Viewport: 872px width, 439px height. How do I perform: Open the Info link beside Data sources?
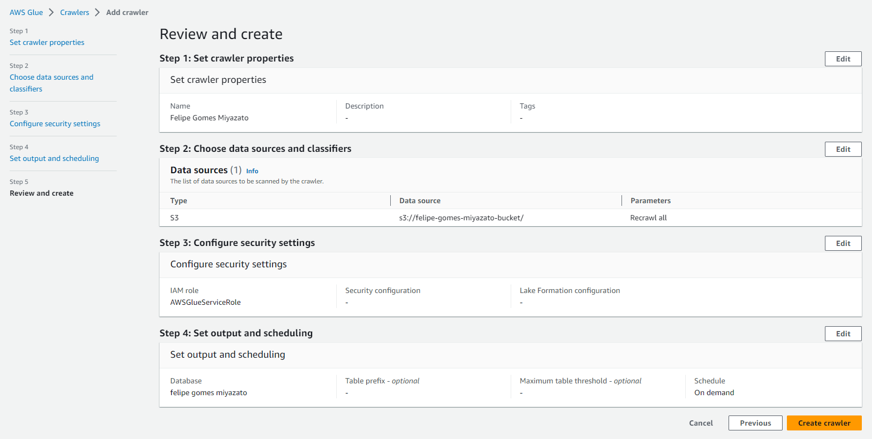[252, 171]
